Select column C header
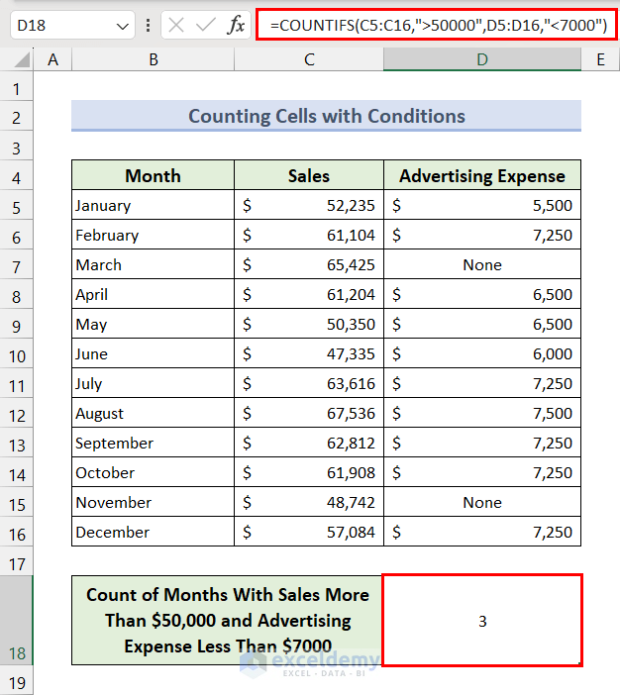620x695 pixels. click(x=309, y=60)
